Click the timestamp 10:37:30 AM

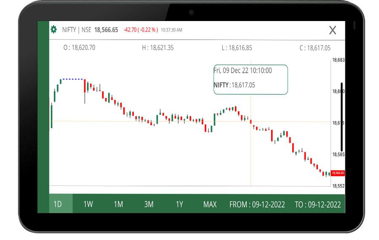172,30
